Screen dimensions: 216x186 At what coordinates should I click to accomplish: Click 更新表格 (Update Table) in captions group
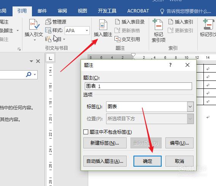(127, 30)
